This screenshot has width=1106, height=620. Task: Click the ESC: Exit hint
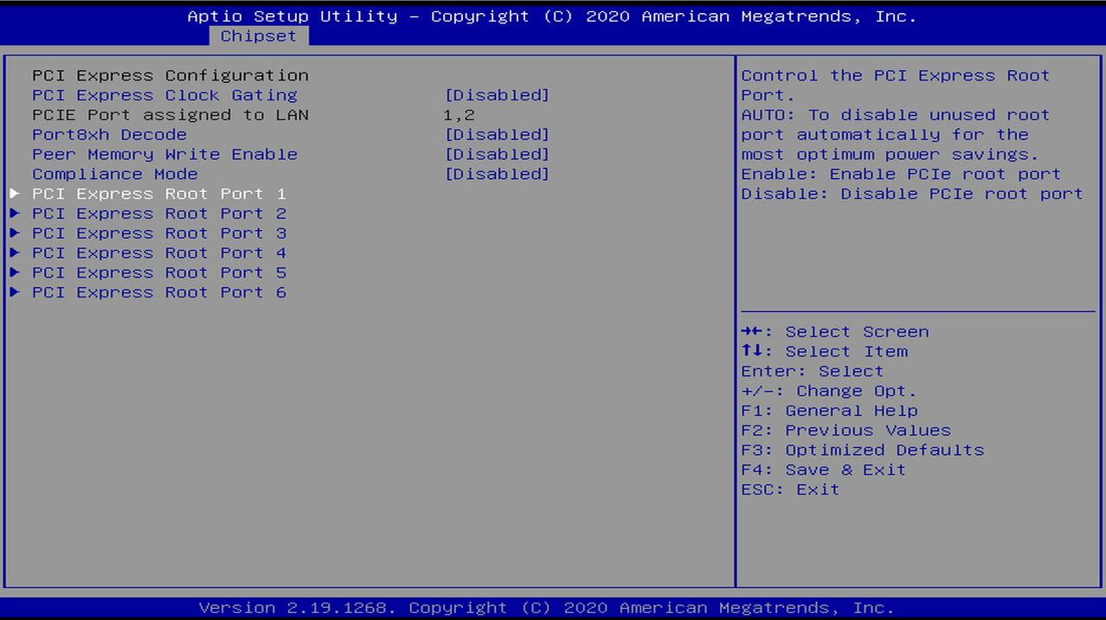point(790,490)
